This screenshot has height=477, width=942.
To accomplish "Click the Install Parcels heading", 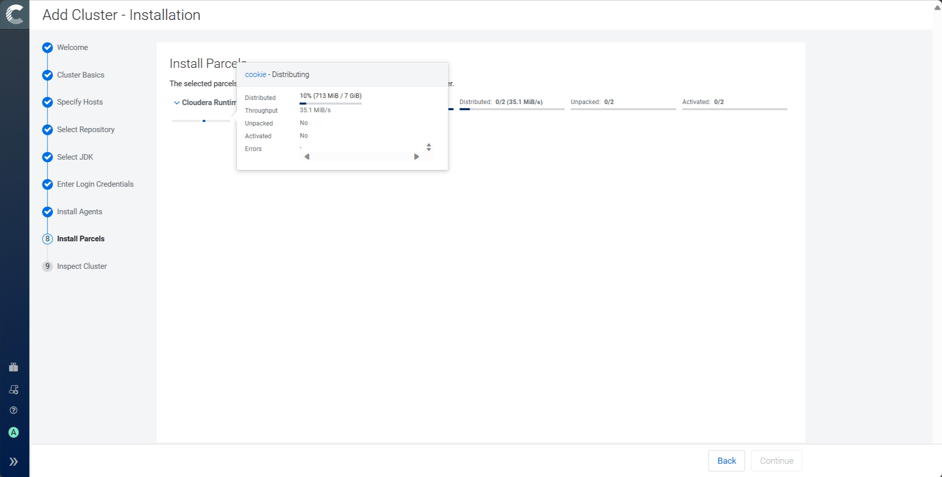I will (208, 63).
